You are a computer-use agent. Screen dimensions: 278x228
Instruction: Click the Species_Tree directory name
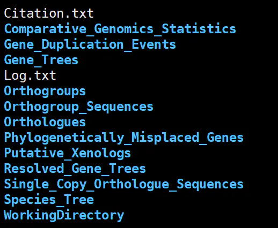point(49,200)
